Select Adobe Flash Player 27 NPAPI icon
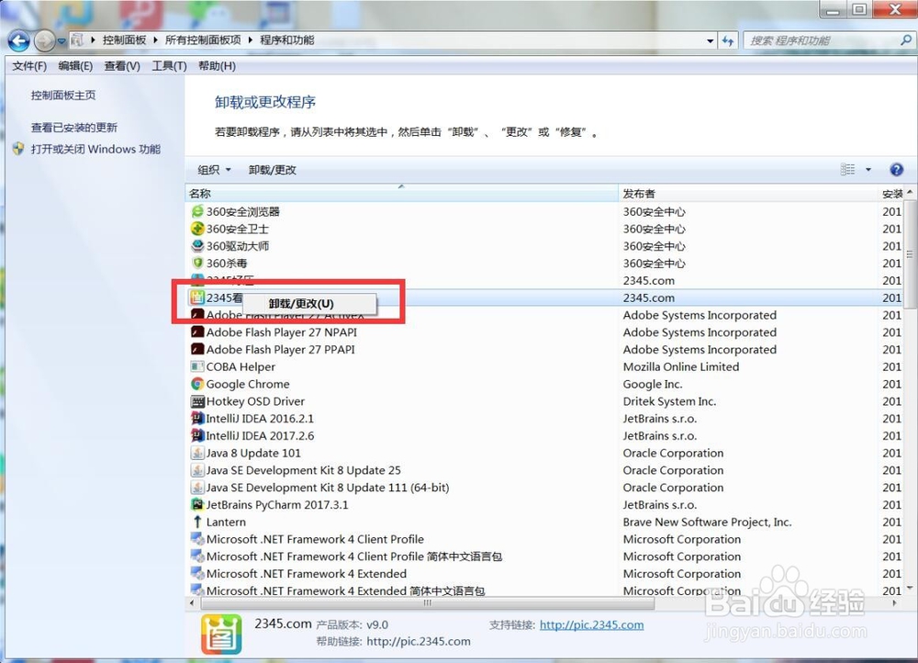This screenshot has width=918, height=663. tap(197, 332)
